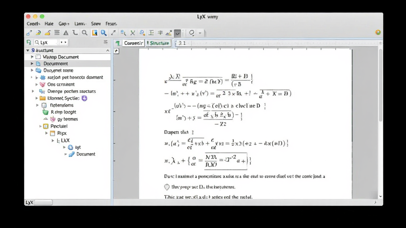Open the Hale menu
406x228 pixels.
[49, 24]
